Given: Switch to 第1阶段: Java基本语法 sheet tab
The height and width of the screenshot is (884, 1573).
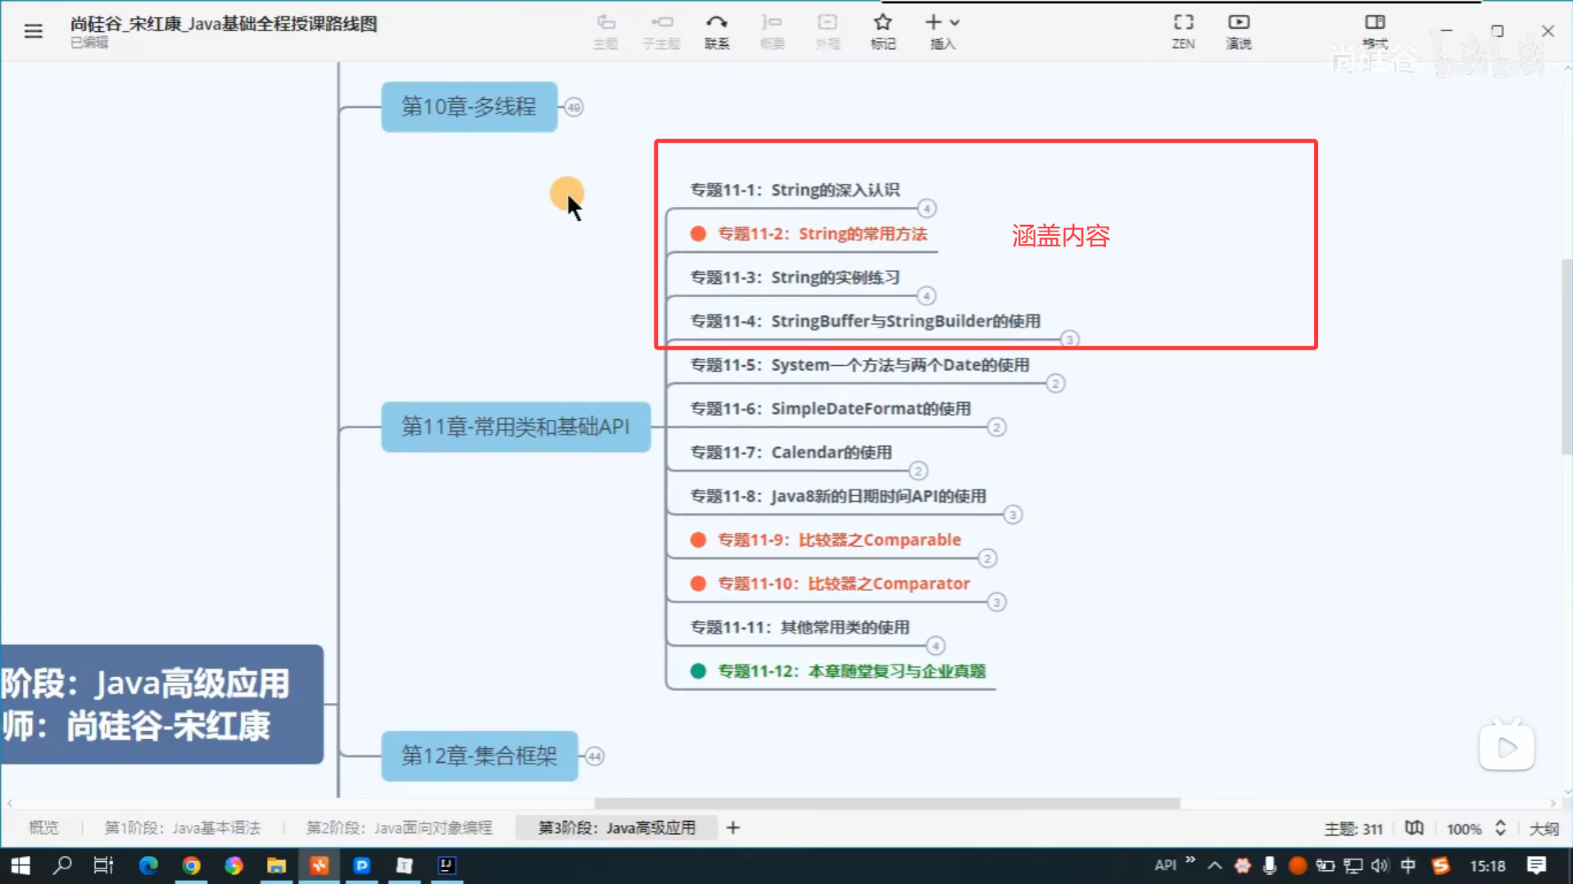Looking at the screenshot, I should click(183, 828).
